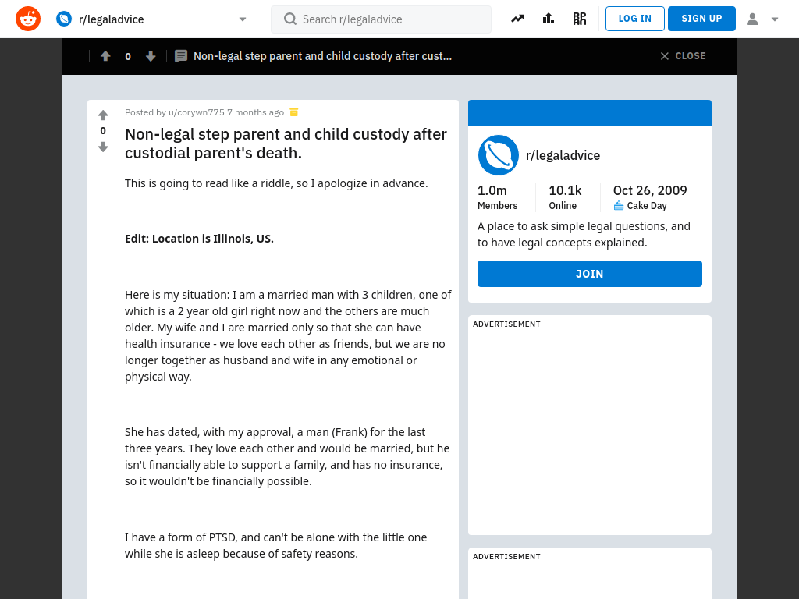Click the truncated post title in the black bar
Screen dimensions: 799x599
click(322, 56)
